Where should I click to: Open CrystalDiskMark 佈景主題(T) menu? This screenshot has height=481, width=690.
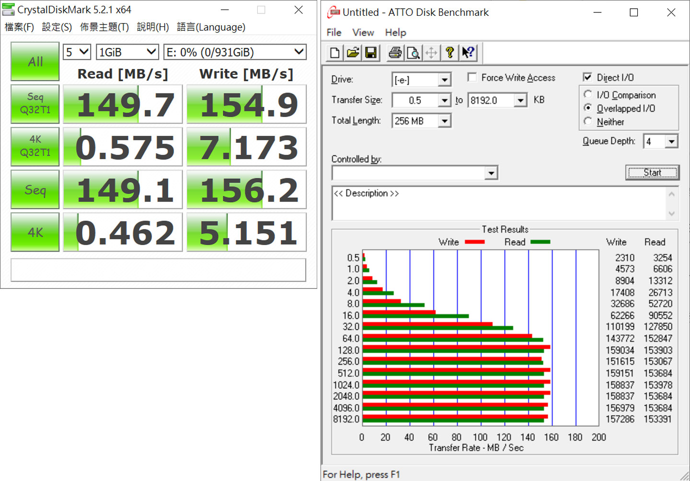(x=104, y=27)
